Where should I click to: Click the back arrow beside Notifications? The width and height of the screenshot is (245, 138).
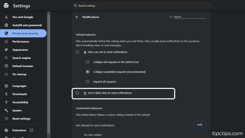coord(77,17)
